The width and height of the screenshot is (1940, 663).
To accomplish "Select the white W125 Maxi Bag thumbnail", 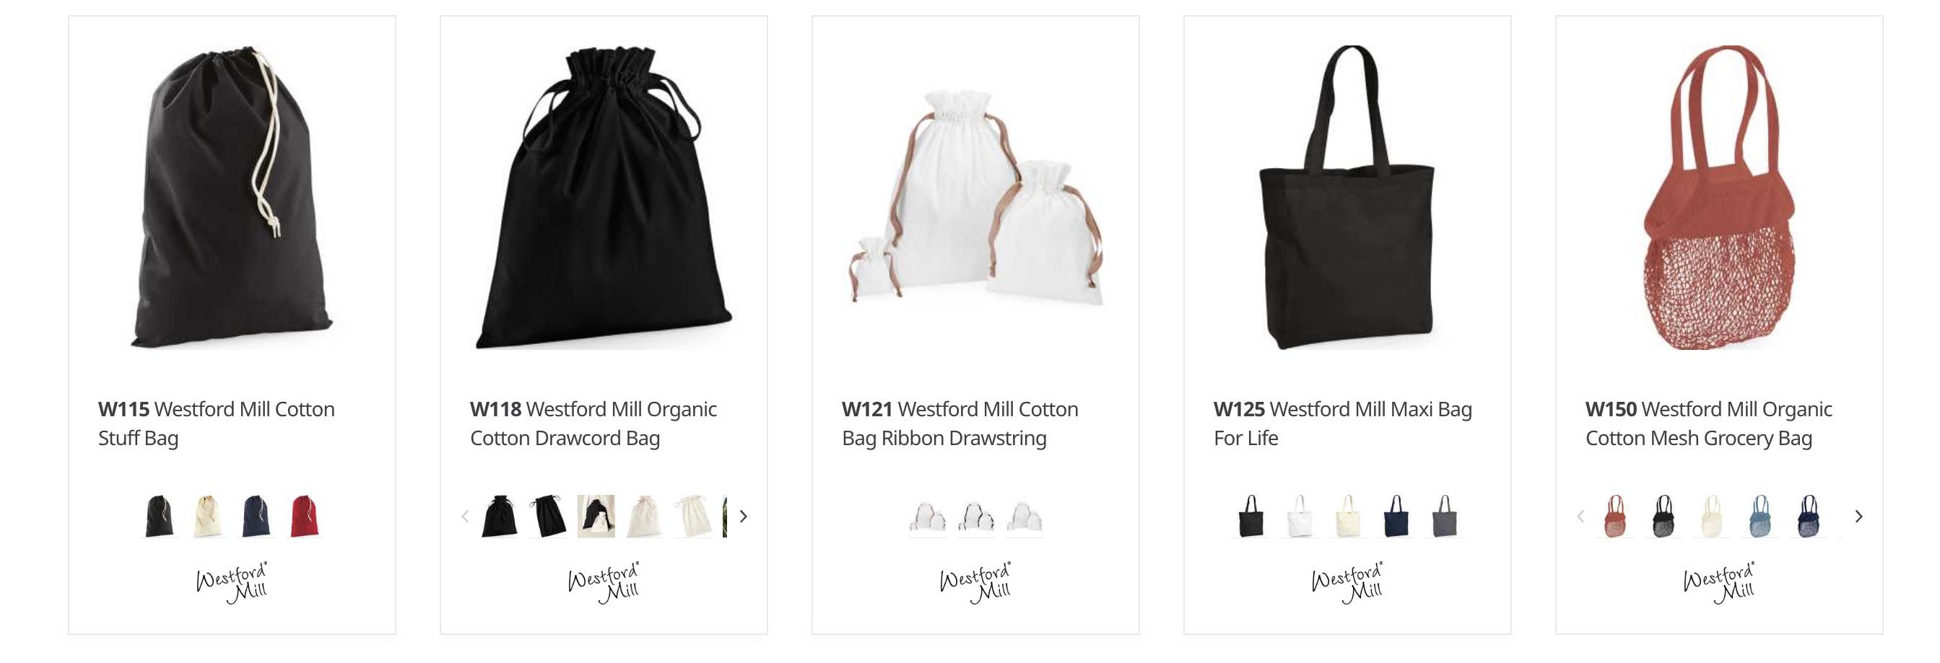I will point(1300,517).
